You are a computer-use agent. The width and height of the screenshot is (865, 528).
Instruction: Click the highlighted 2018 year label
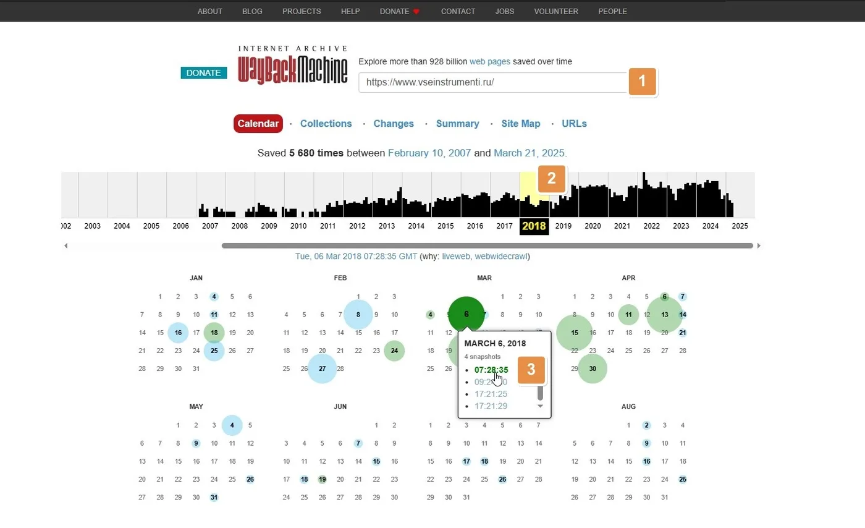[x=534, y=226]
